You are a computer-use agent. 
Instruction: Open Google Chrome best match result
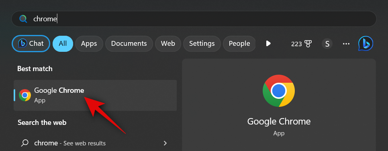95,95
